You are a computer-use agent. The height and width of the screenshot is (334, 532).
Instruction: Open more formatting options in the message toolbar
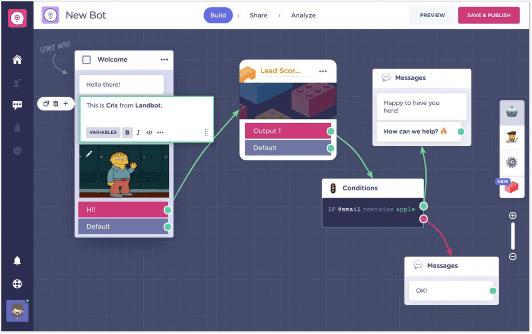tap(161, 132)
